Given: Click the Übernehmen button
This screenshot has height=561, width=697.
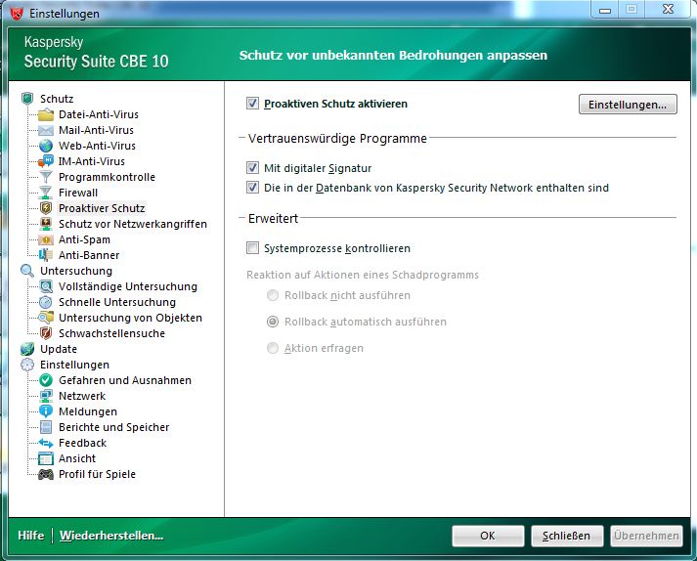Looking at the screenshot, I should [x=646, y=536].
